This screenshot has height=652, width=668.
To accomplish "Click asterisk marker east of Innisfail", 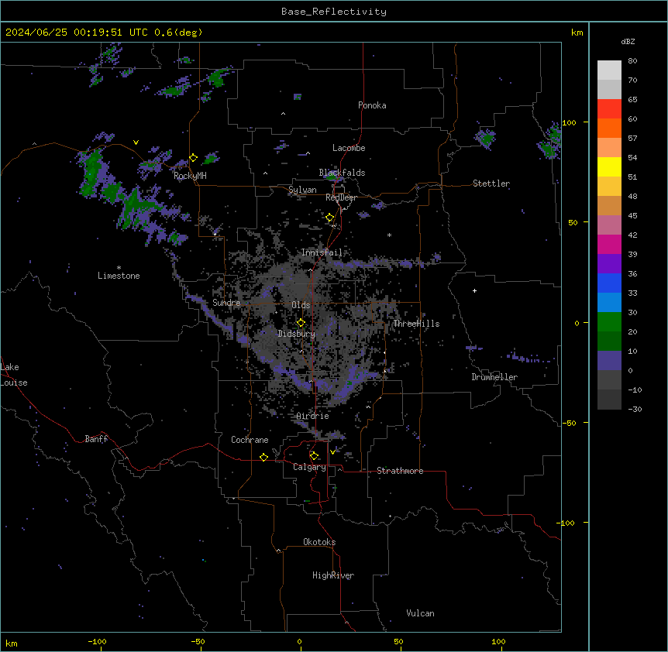I will click(x=389, y=235).
